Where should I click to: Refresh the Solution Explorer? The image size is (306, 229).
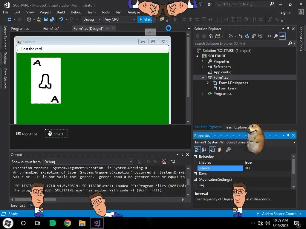coord(247,36)
